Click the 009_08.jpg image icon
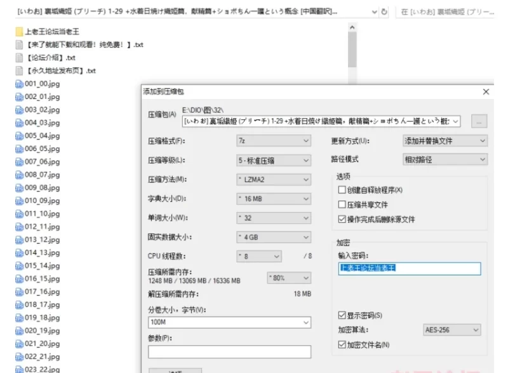Viewport: 508px width, 373px height. point(19,188)
